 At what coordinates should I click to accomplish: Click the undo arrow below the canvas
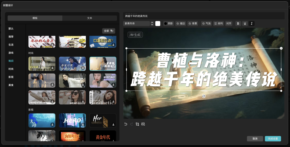pyautogui.click(x=126, y=124)
